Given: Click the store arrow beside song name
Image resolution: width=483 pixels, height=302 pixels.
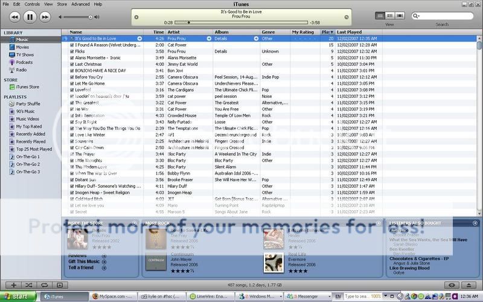Looking at the screenshot, I should (139, 39).
